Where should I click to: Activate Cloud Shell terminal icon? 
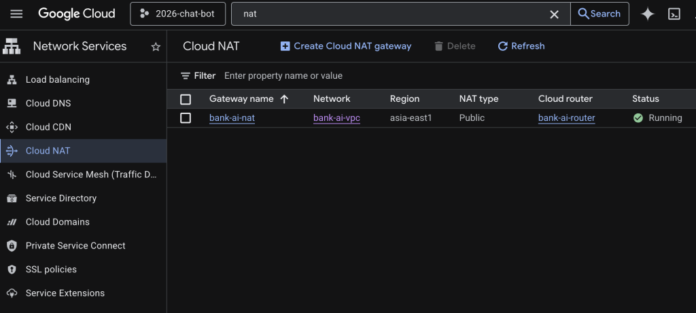click(x=674, y=14)
